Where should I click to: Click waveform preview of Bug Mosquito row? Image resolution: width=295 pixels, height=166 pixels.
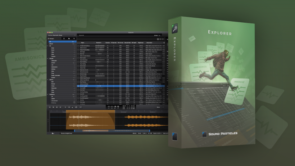coord(100,76)
